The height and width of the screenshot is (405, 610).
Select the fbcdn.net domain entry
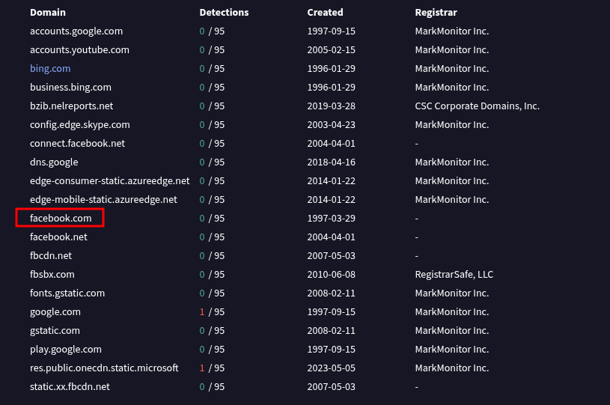pyautogui.click(x=51, y=255)
